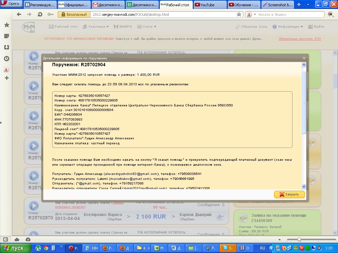Switch to the Screenshot b... tab
Viewport: 338px width, 253px height.
click(278, 5)
